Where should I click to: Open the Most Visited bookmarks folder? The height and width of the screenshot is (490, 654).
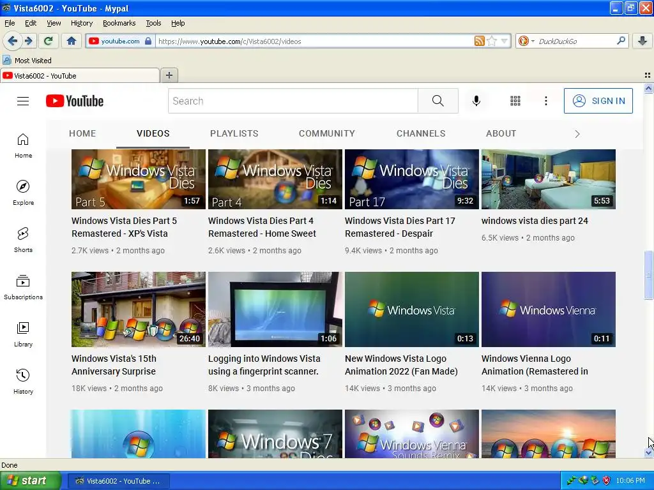pos(27,61)
